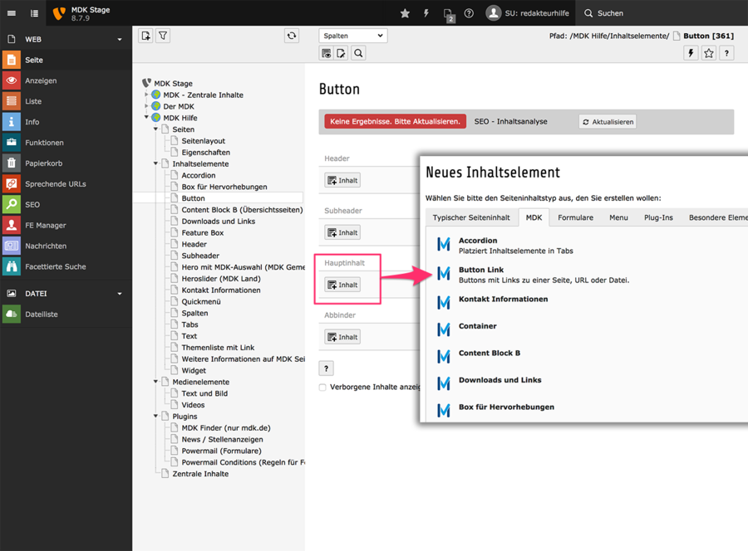Viewport: 748px width, 551px height.
Task: Open bookmarks star icon in top bar
Action: click(405, 13)
